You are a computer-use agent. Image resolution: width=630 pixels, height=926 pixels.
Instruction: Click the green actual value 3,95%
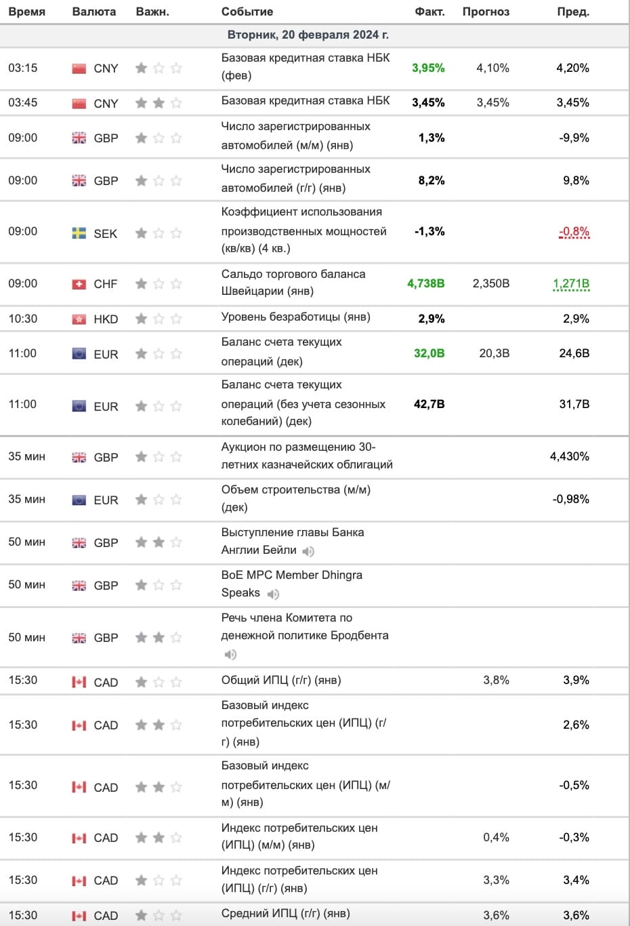pos(427,68)
